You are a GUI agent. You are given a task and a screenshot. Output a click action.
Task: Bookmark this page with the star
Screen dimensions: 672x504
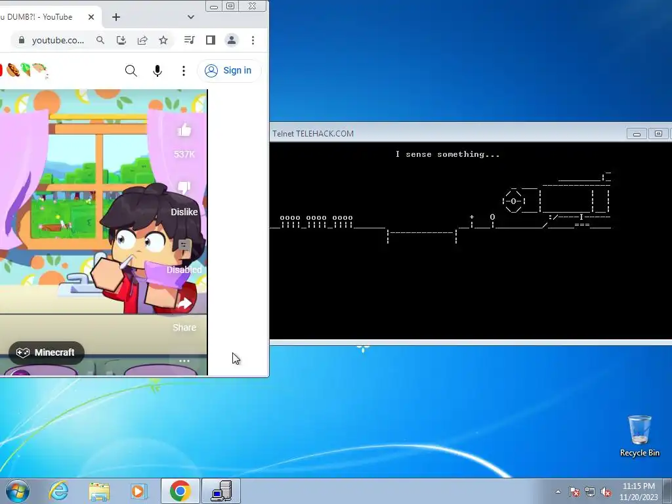163,40
